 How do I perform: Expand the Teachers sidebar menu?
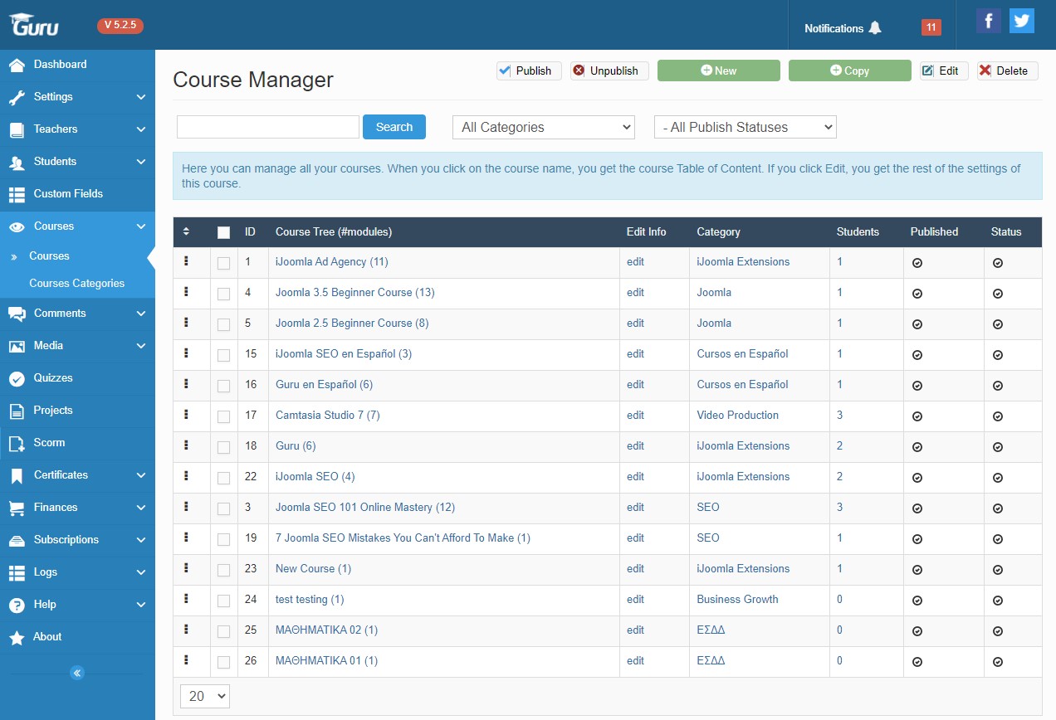click(x=77, y=129)
